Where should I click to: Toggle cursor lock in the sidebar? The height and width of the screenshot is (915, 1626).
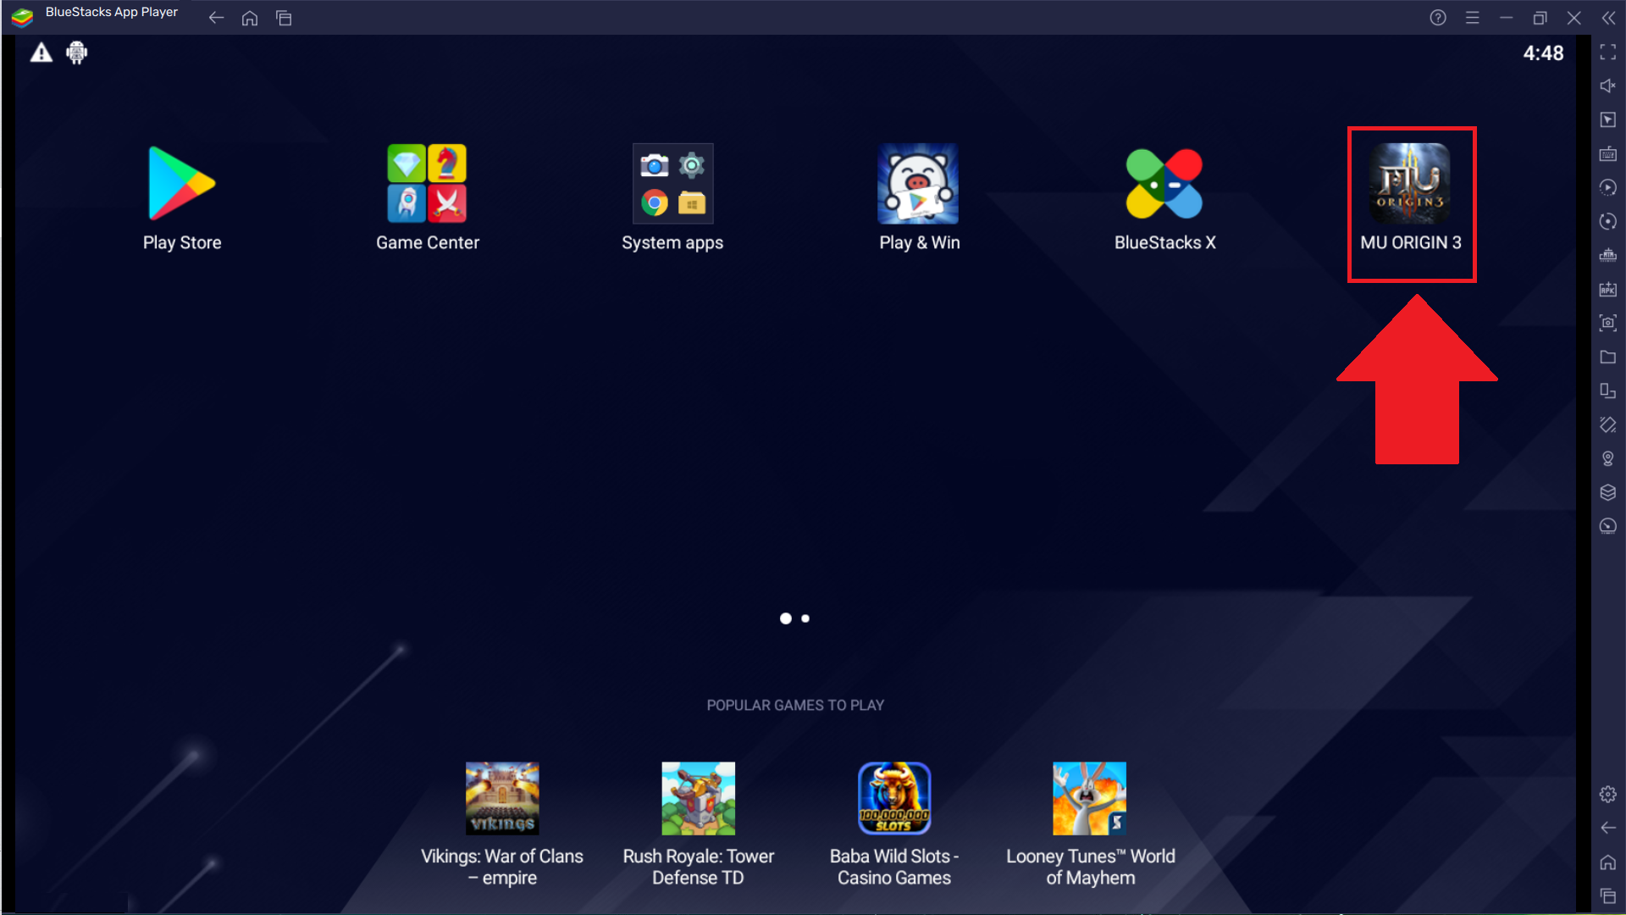point(1608,120)
